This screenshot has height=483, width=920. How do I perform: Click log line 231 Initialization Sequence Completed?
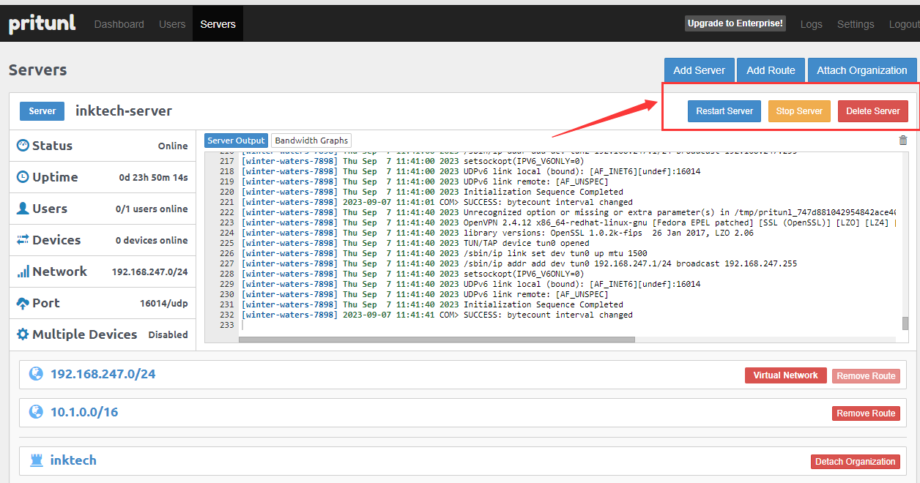pos(432,304)
